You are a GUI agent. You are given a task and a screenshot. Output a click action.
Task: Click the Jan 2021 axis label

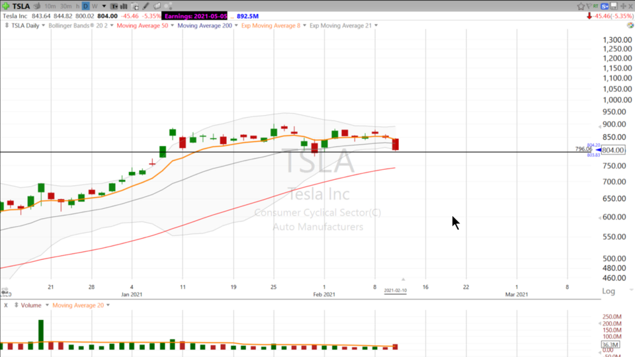tap(132, 294)
